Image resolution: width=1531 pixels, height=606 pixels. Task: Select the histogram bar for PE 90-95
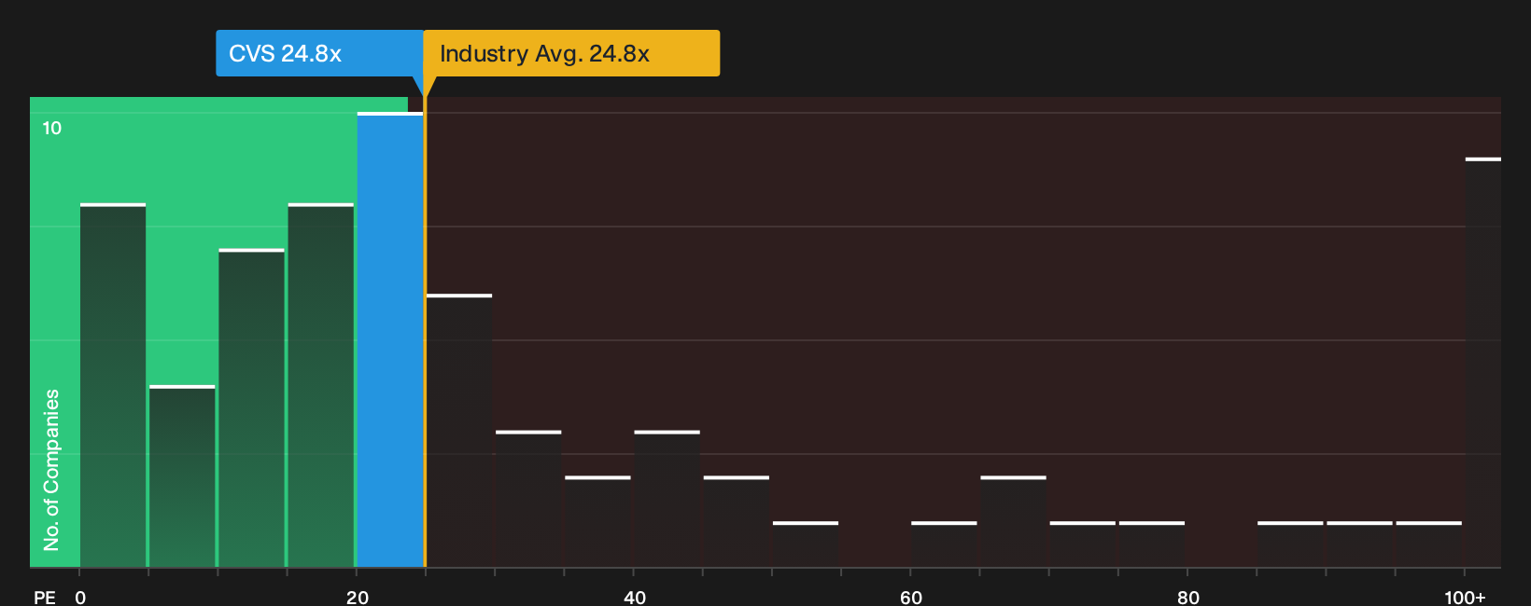1359,544
